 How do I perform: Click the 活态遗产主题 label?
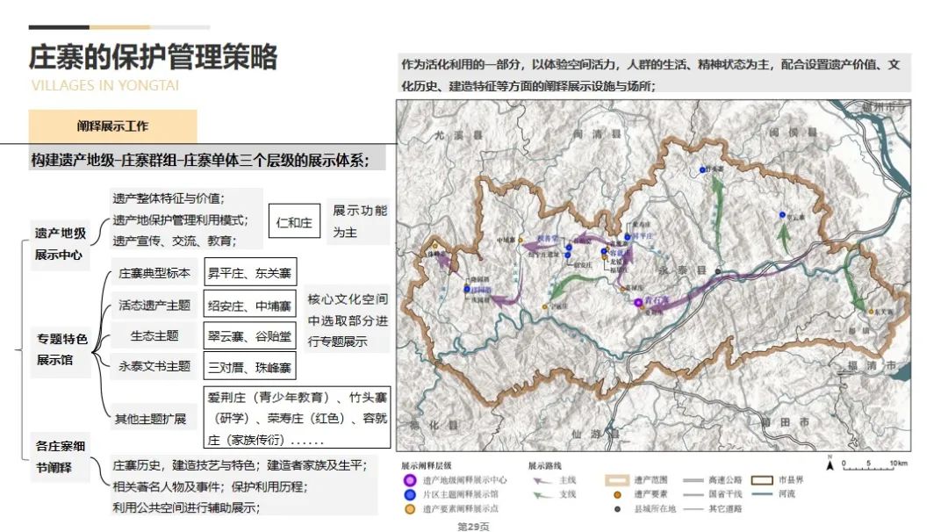[154, 306]
